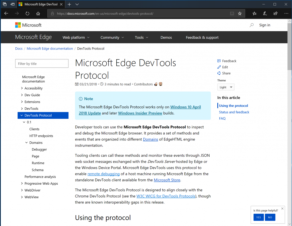Go to Home with house icon
This screenshot has height=226, width=292.
point(38,13)
